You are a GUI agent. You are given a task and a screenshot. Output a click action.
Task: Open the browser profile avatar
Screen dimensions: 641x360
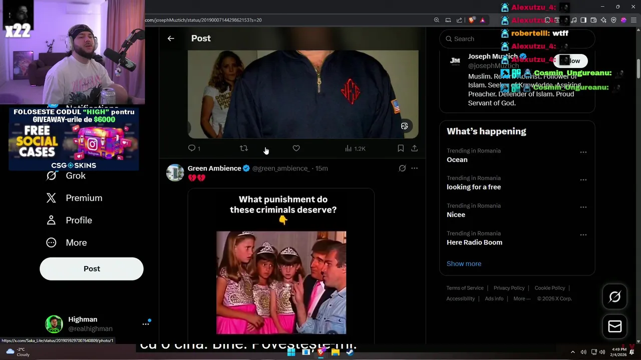[623, 20]
